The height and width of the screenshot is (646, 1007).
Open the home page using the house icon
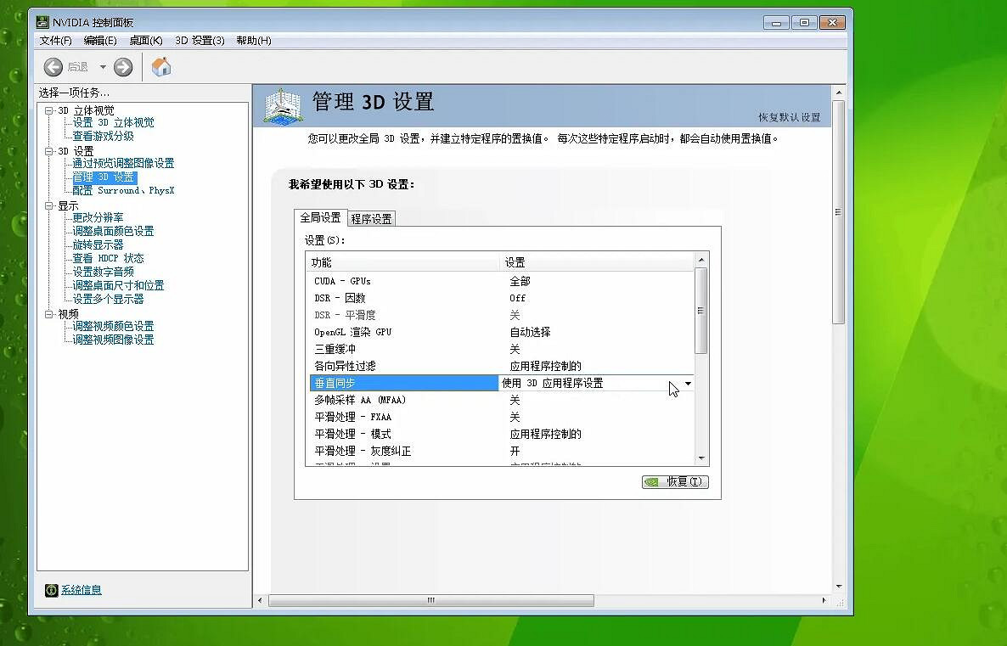160,65
